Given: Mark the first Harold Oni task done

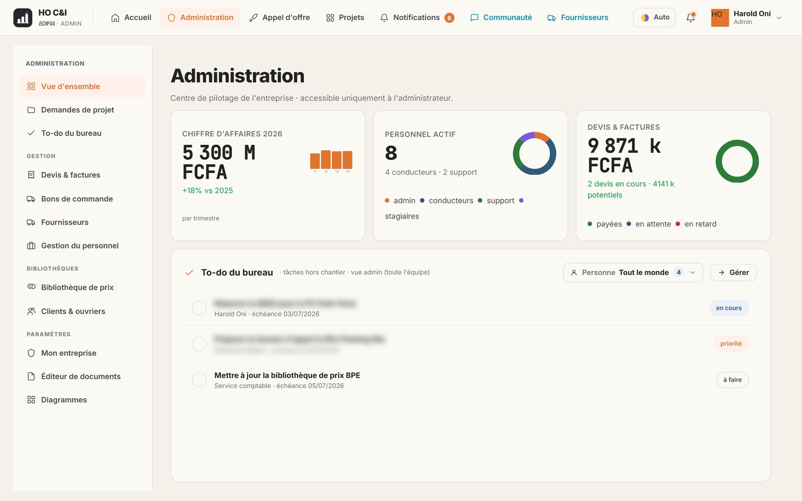Looking at the screenshot, I should pyautogui.click(x=199, y=308).
